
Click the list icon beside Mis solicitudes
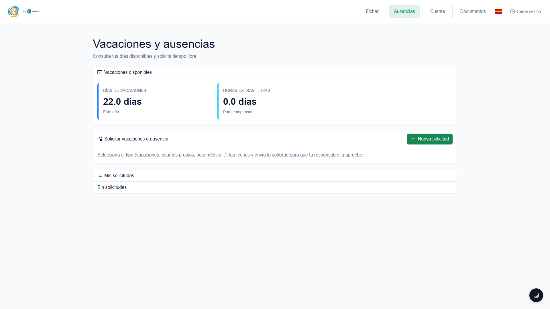tap(100, 175)
